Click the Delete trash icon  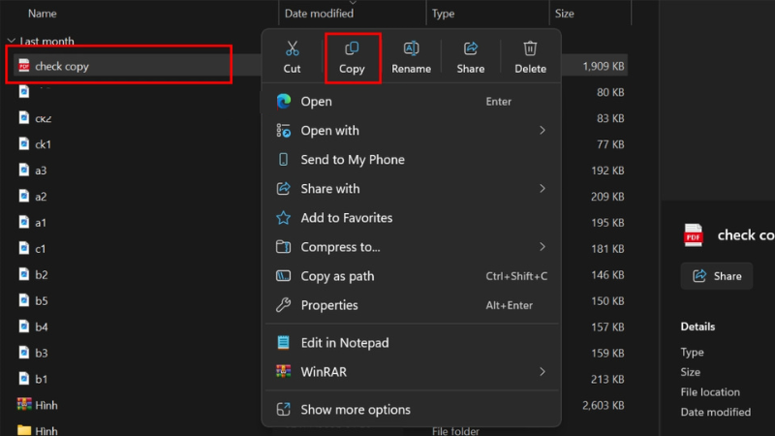530,48
